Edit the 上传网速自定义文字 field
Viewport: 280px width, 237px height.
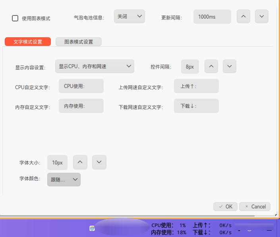(x=196, y=86)
